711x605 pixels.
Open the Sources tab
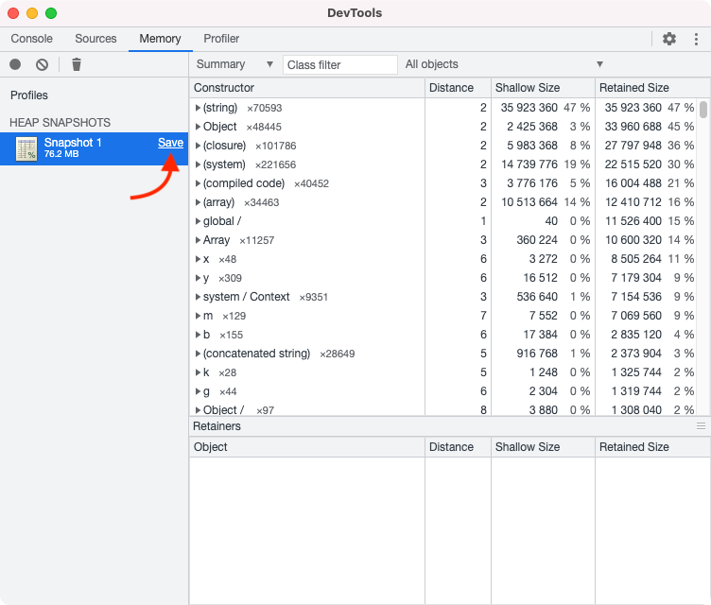pyautogui.click(x=95, y=39)
